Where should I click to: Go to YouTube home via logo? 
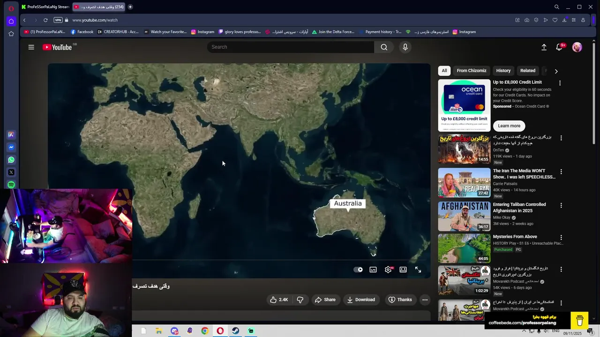57,47
